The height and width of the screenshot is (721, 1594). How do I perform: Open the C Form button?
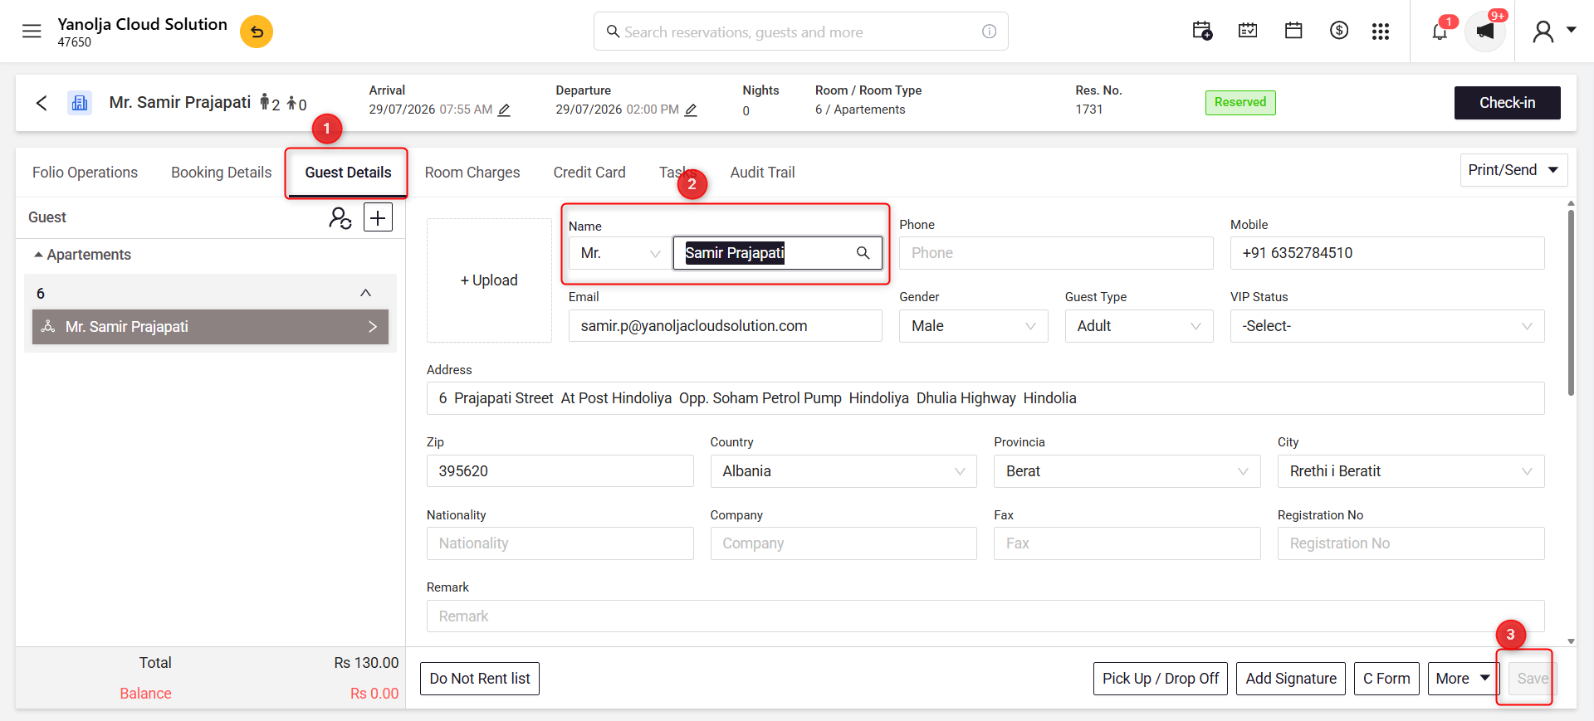1386,679
